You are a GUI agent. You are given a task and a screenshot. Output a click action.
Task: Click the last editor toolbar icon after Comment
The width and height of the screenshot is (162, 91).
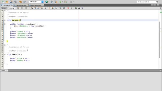82,8
